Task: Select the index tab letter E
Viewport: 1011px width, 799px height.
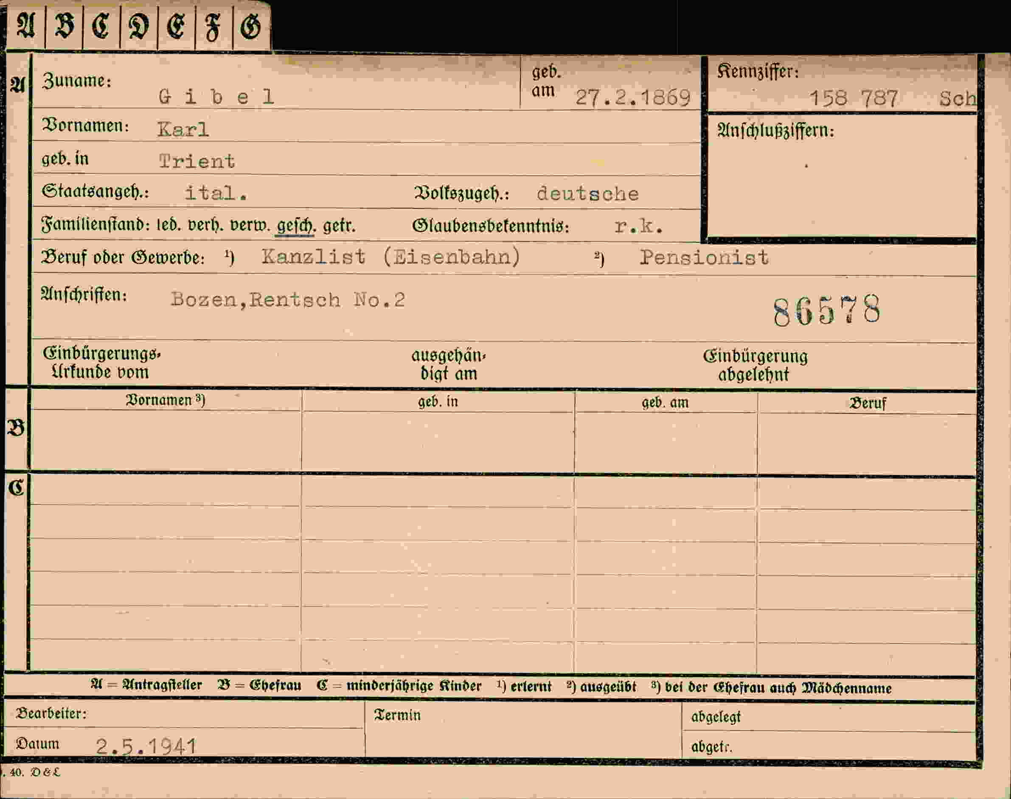Action: point(176,26)
